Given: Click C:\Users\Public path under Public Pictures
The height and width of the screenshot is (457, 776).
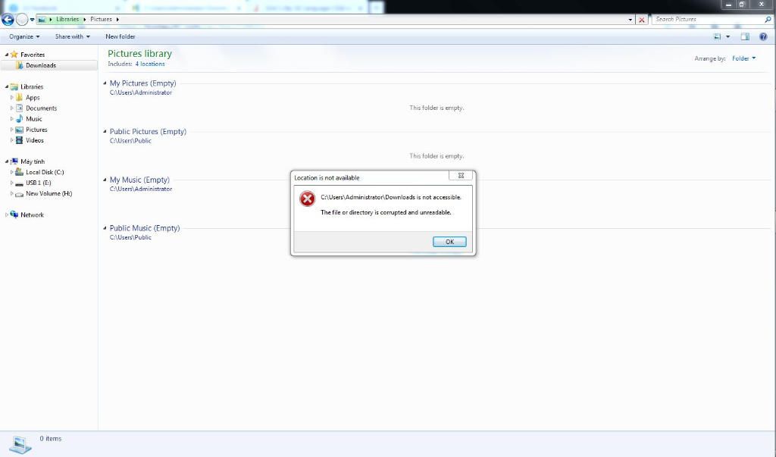Looking at the screenshot, I should tap(130, 141).
